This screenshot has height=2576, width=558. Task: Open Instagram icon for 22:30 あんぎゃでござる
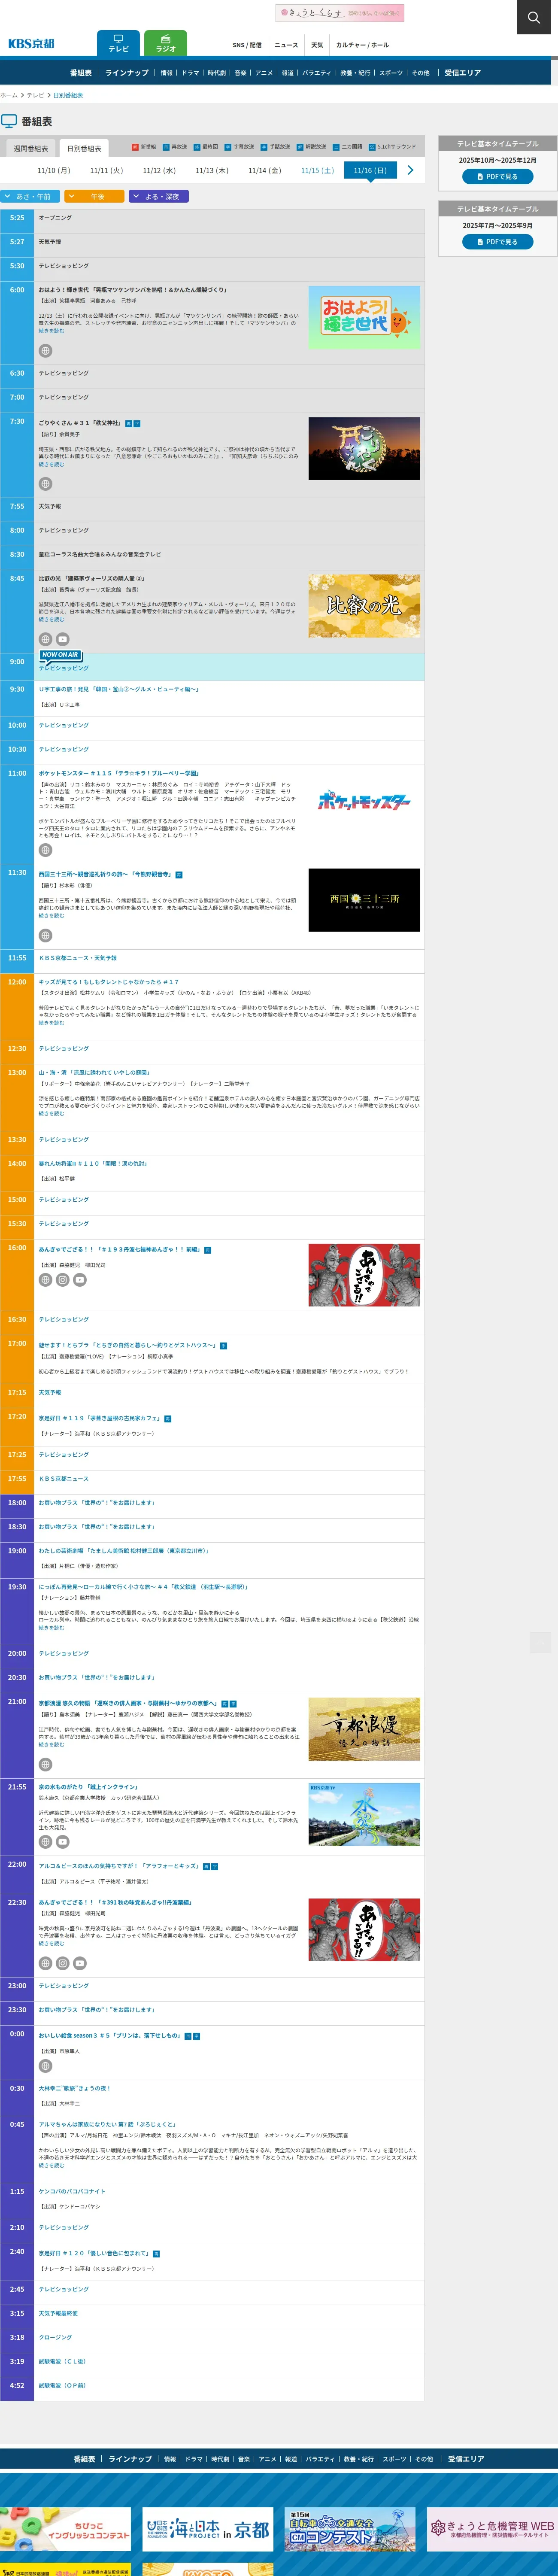click(62, 1963)
